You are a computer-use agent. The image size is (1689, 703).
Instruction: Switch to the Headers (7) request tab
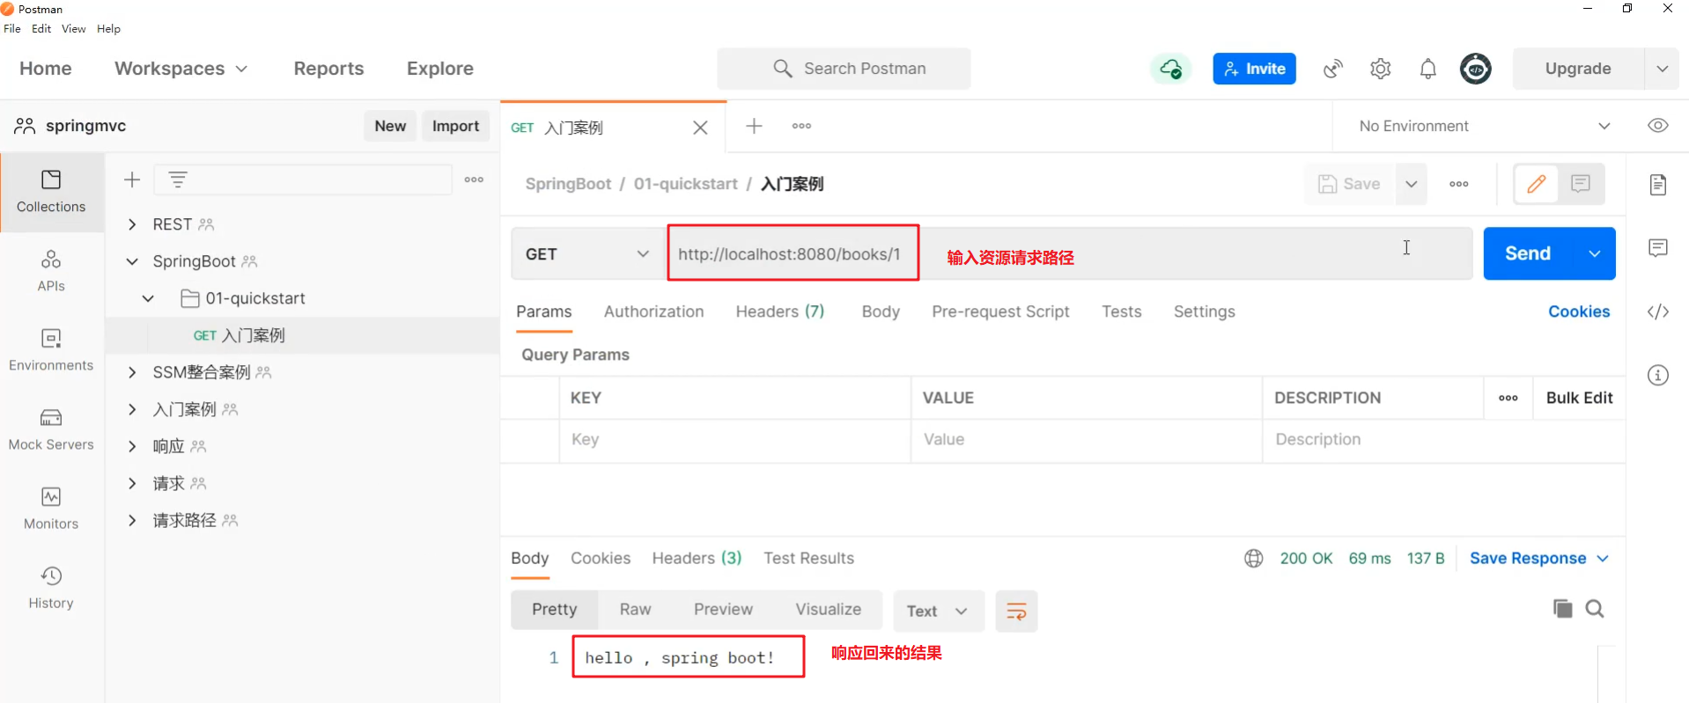tap(779, 311)
